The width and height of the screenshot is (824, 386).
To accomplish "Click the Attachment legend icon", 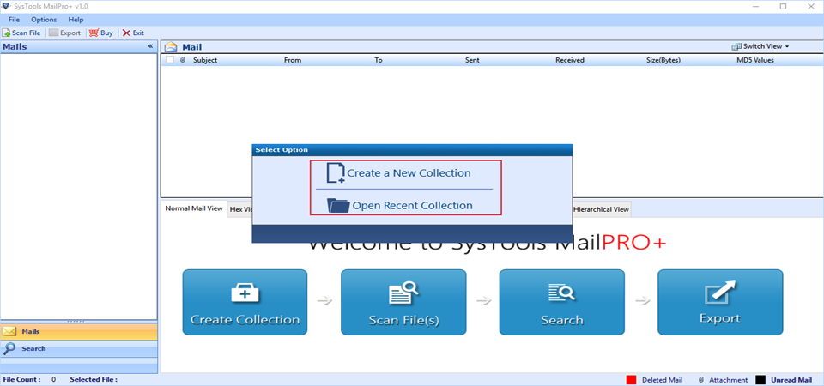I will tap(701, 380).
